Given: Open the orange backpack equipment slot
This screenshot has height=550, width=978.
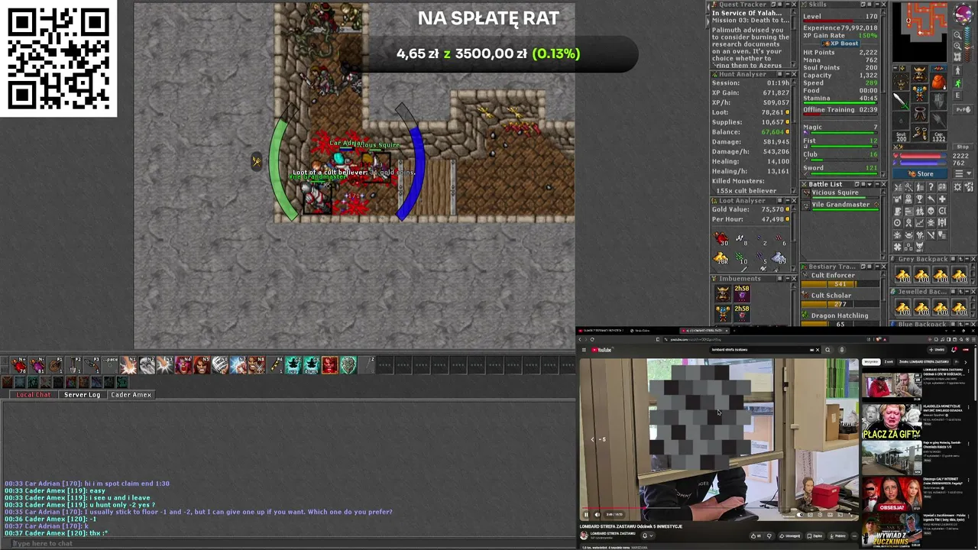Looking at the screenshot, I should point(938,82).
